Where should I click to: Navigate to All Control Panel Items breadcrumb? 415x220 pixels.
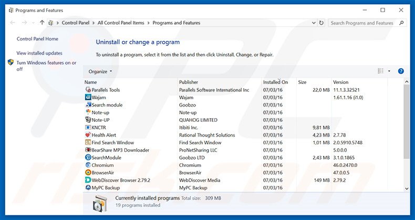pos(121,23)
